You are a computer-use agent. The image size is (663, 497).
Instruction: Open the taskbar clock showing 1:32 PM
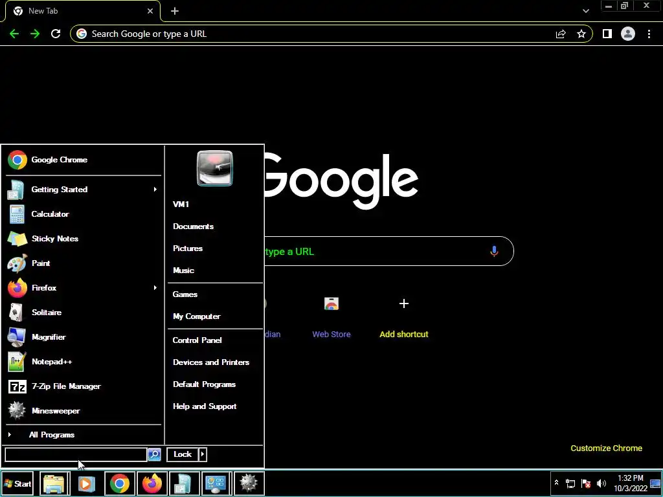pos(631,483)
